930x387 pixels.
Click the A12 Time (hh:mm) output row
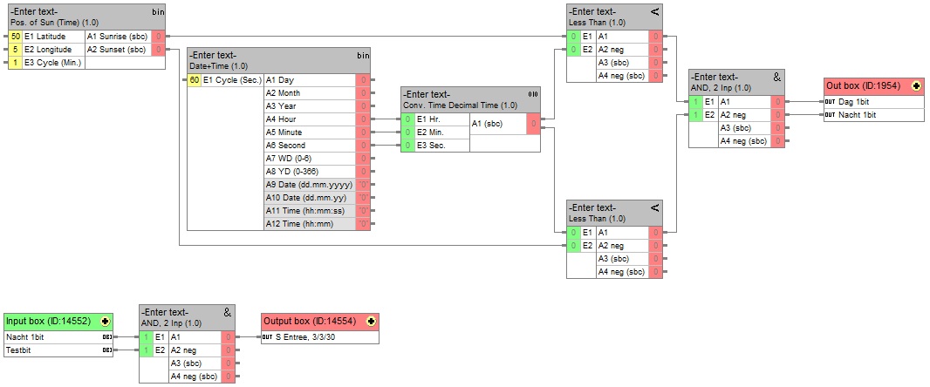tap(310, 224)
